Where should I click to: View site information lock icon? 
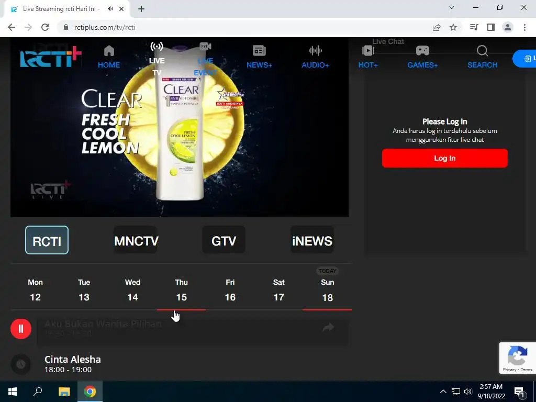66,27
